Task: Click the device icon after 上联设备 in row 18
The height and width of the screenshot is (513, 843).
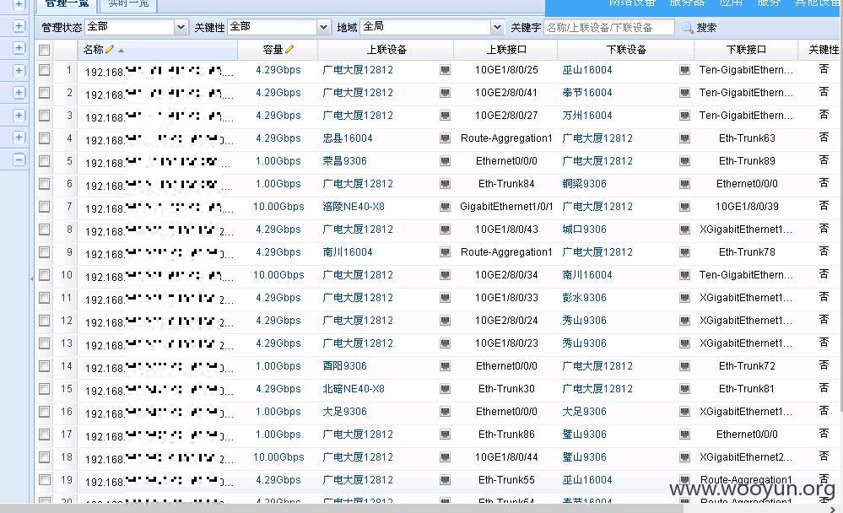Action: pos(445,457)
